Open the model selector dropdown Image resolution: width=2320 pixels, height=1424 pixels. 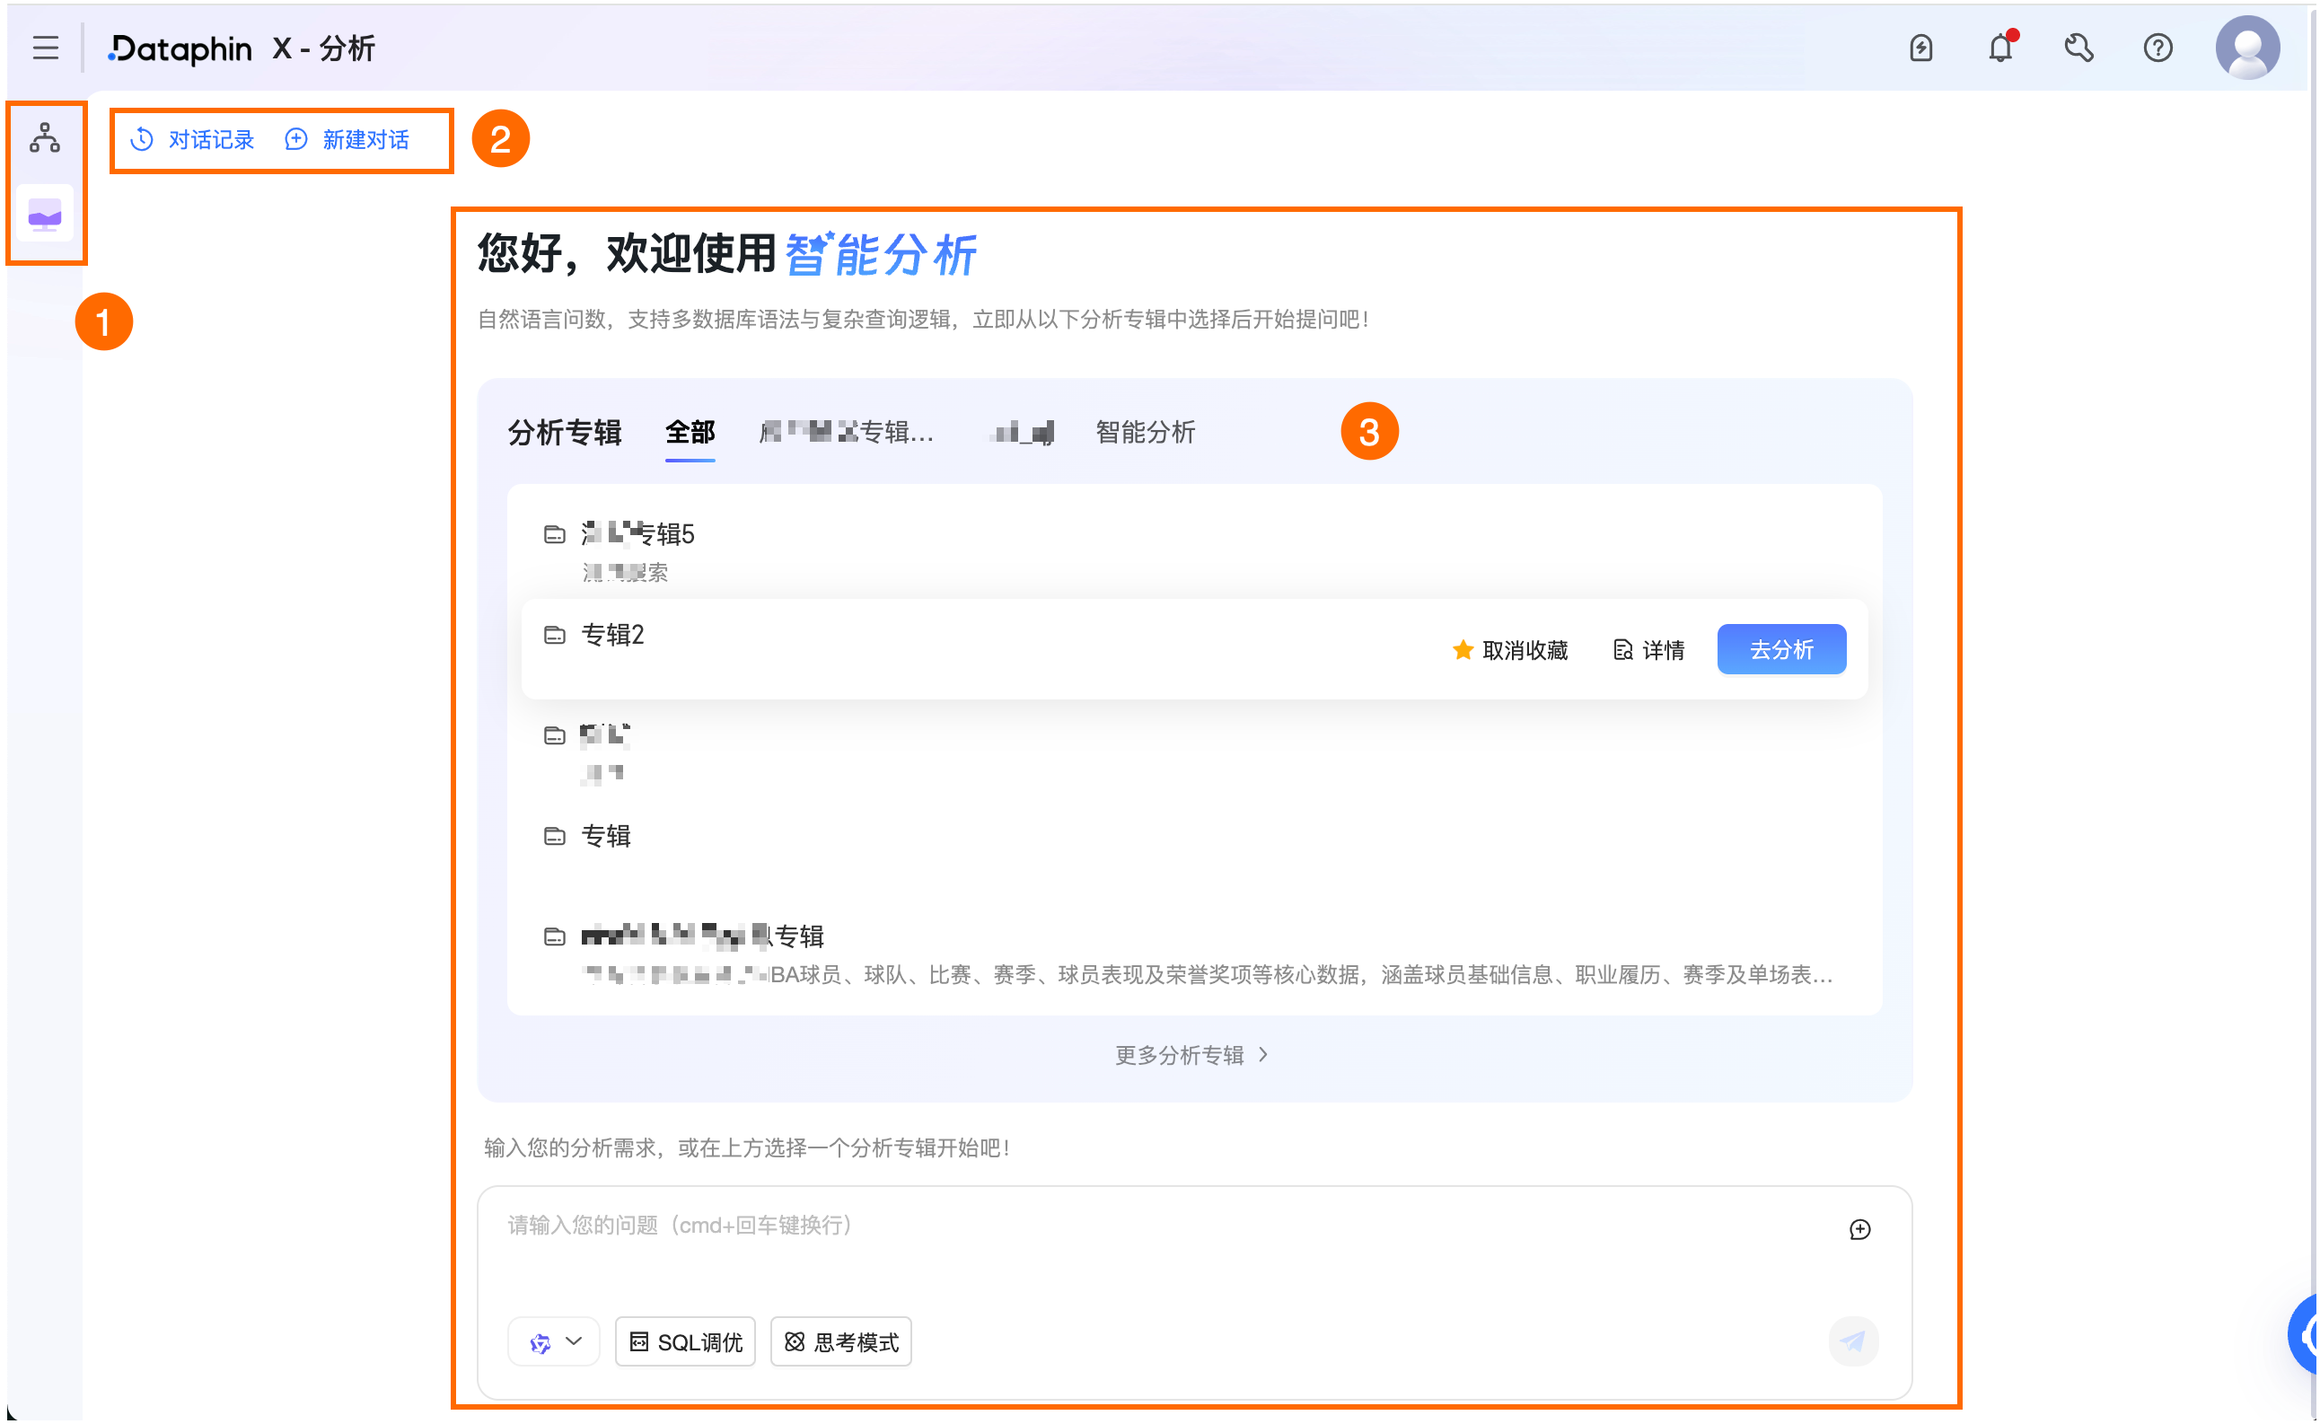[x=554, y=1341]
